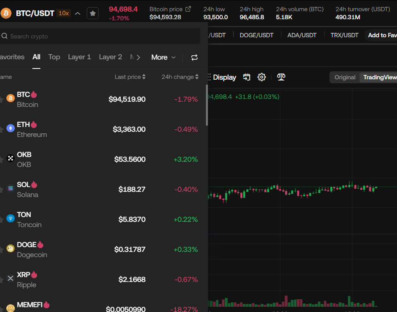This screenshot has width=397, height=312.
Task: Click Toncoin price $5.8370
Action: point(132,219)
